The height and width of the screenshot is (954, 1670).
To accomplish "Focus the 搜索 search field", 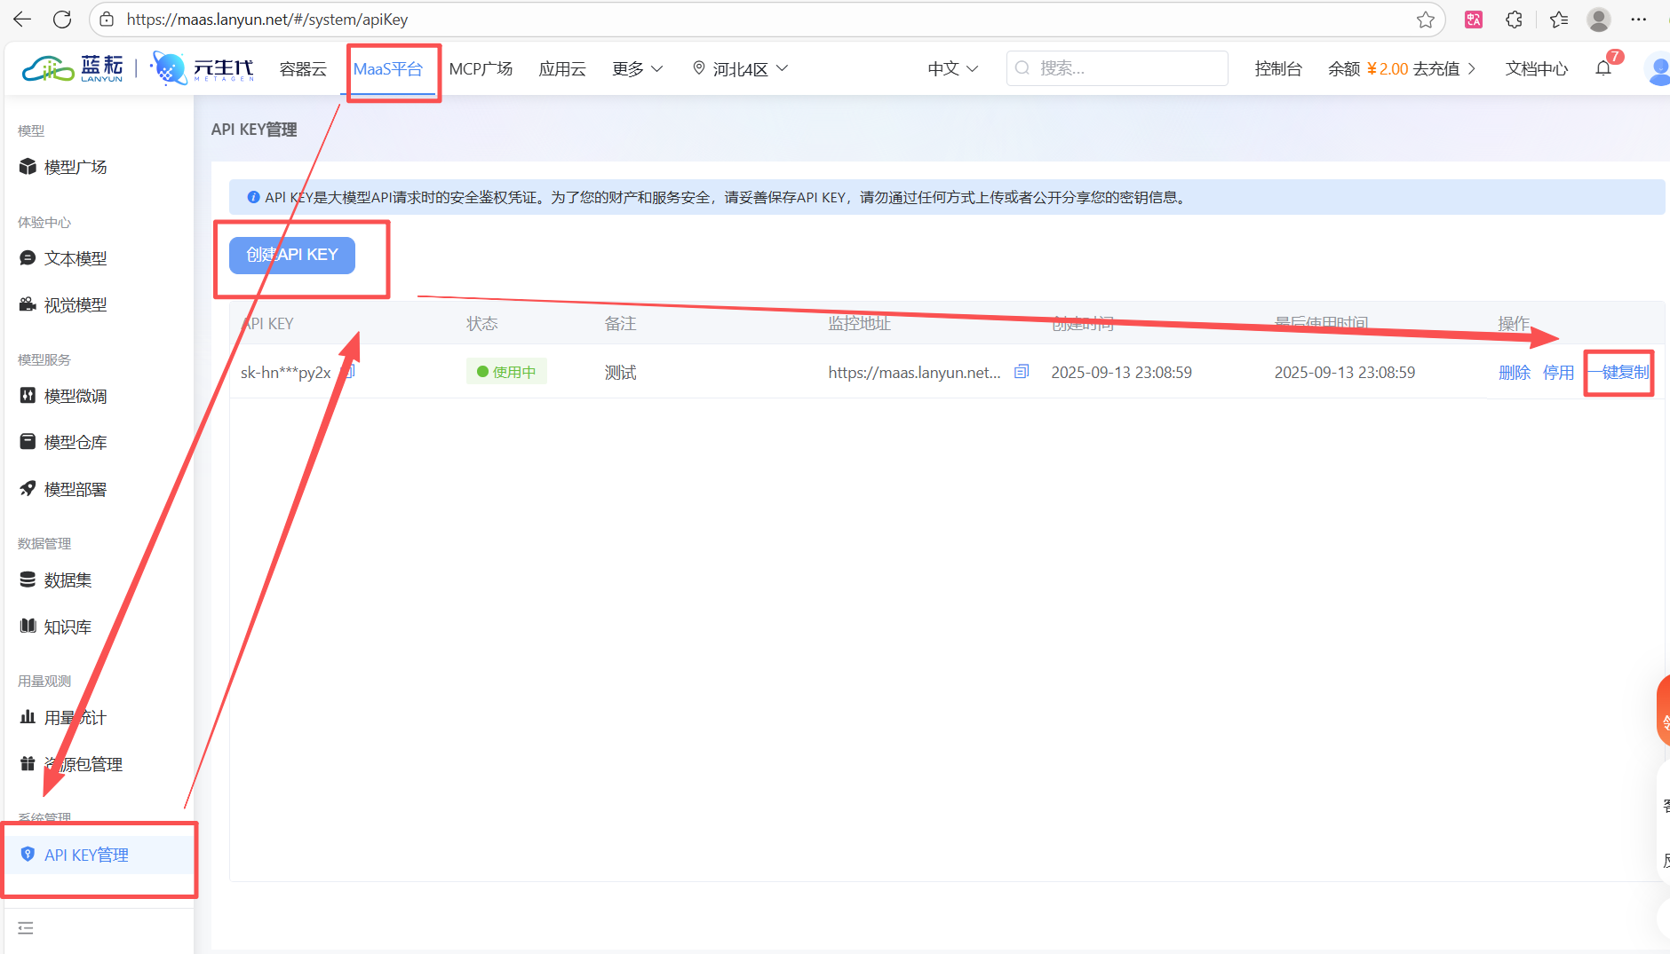I will 1117,68.
